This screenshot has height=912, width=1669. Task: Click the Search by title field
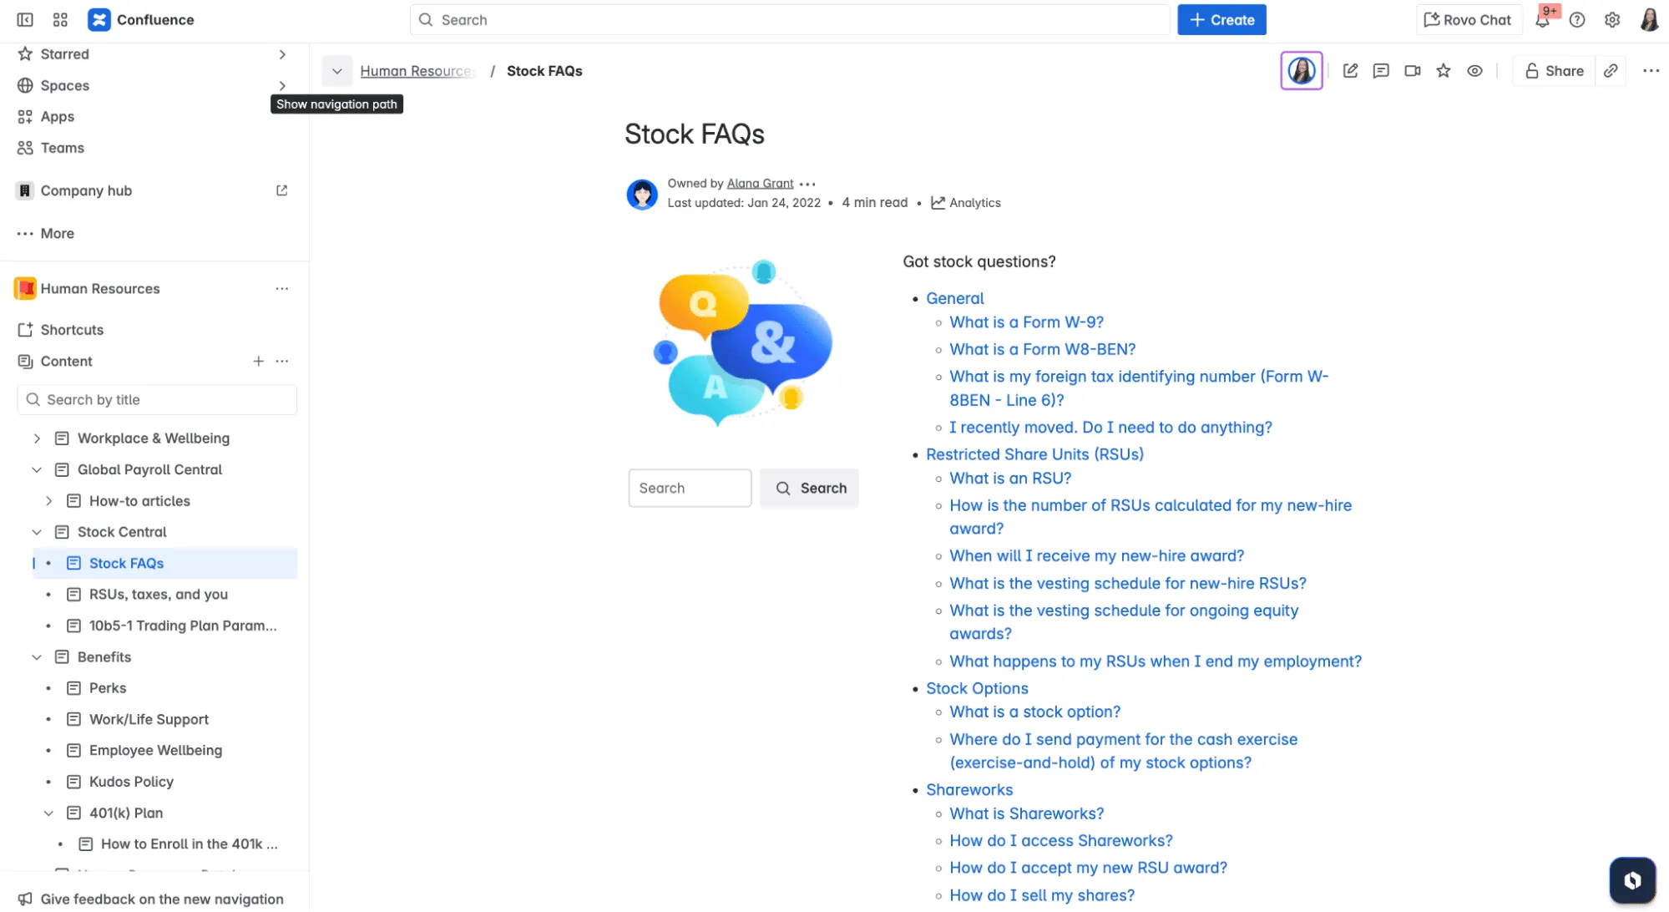(x=157, y=400)
